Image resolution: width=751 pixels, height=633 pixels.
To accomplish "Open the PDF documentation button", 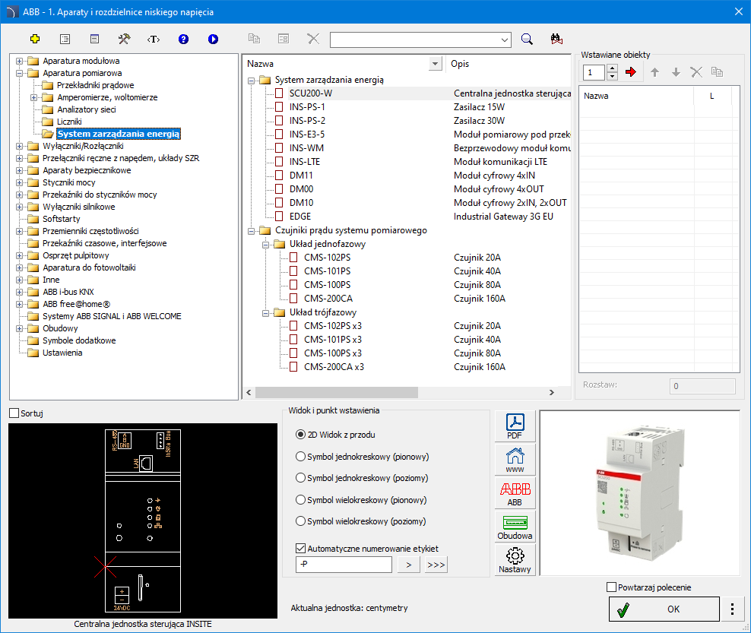I will [x=515, y=427].
